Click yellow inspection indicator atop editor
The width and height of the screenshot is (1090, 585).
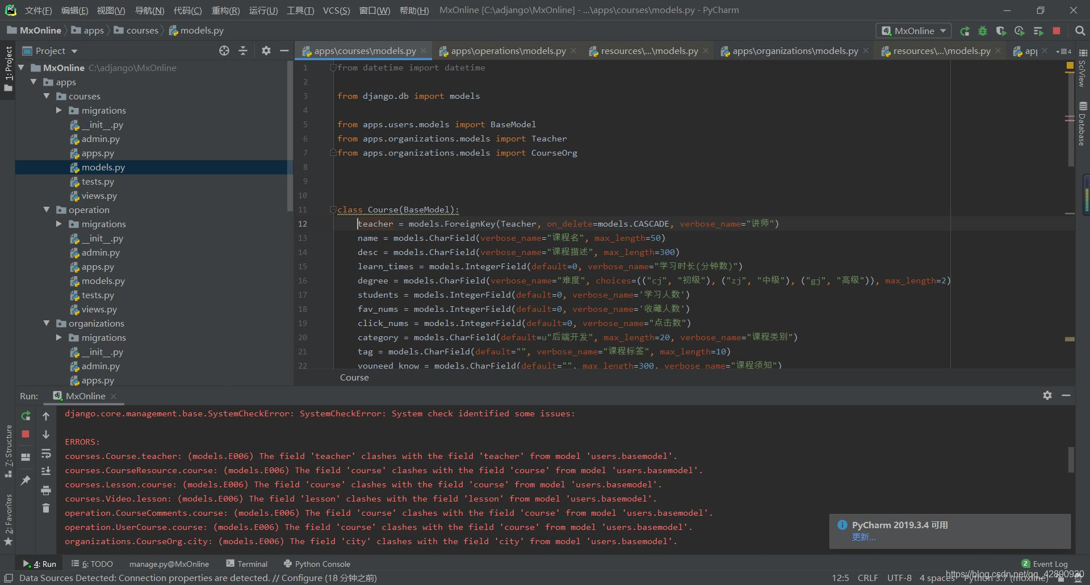point(1070,66)
